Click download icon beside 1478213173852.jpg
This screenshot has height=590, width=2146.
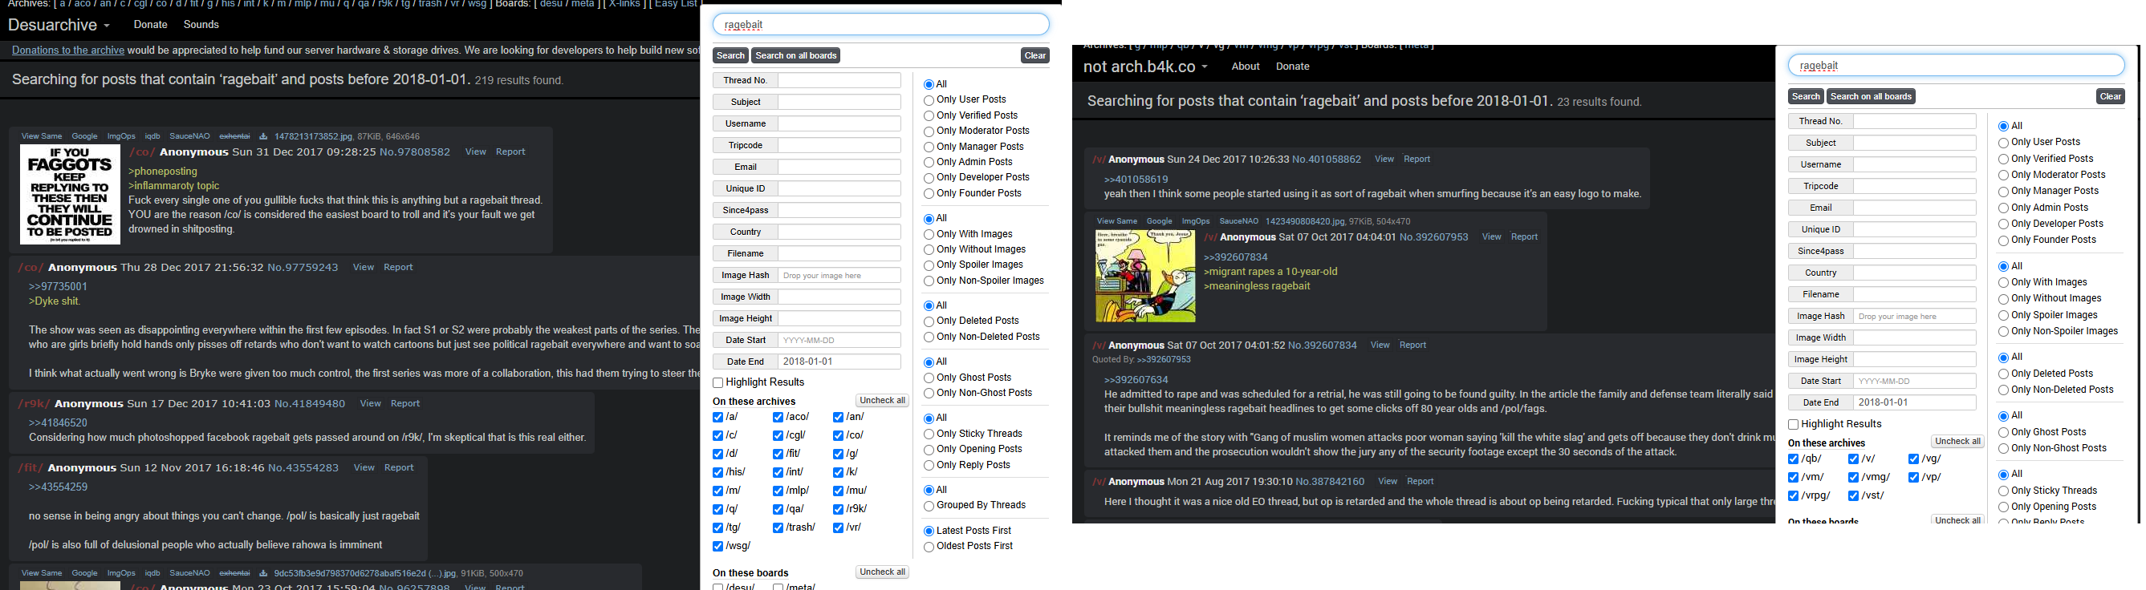263,136
